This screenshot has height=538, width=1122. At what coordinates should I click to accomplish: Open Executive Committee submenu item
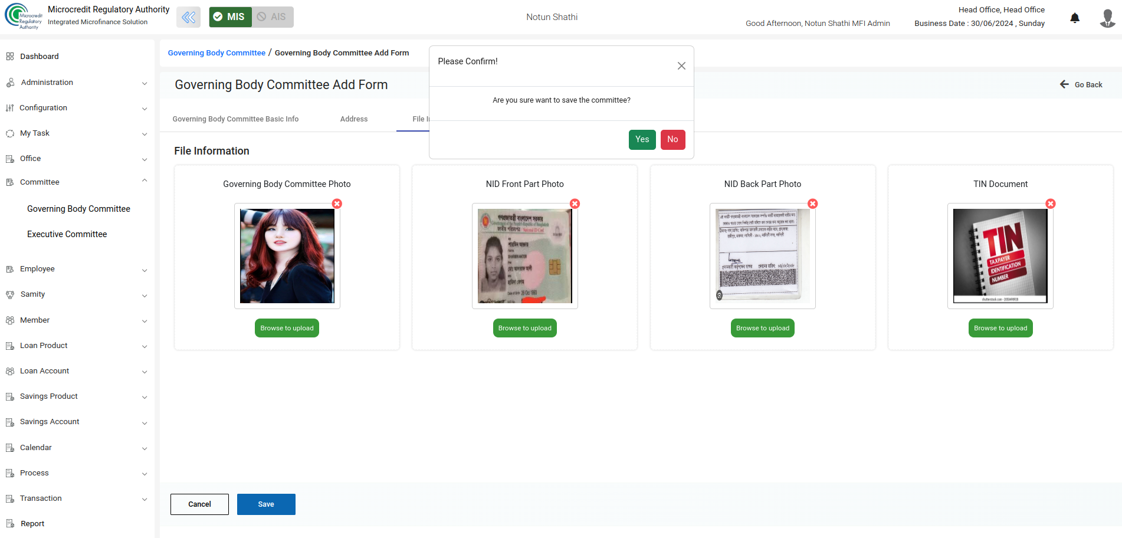pos(67,234)
